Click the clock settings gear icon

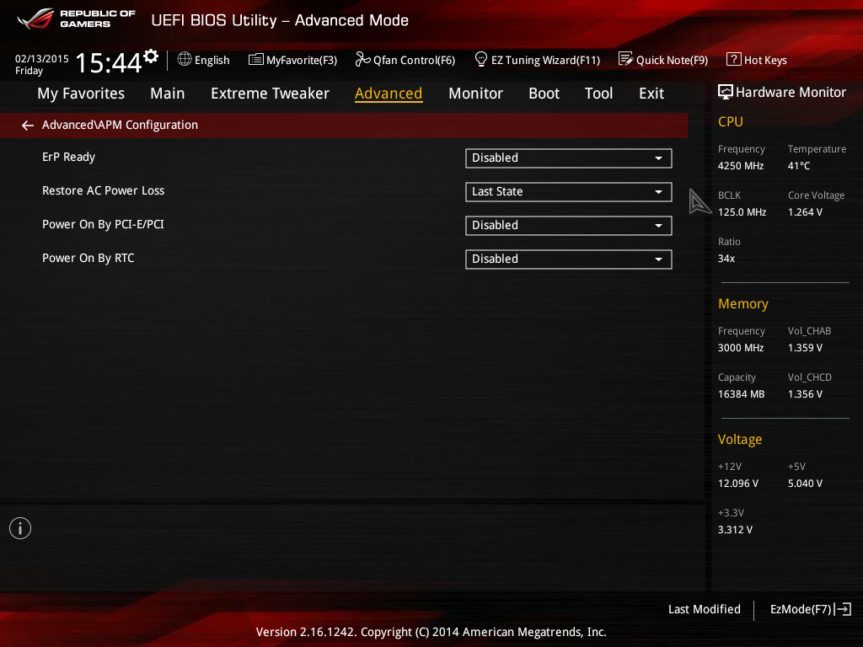(151, 56)
